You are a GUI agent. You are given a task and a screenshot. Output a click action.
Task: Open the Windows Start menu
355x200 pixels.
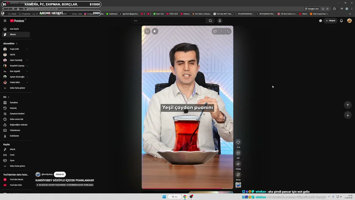164,197
